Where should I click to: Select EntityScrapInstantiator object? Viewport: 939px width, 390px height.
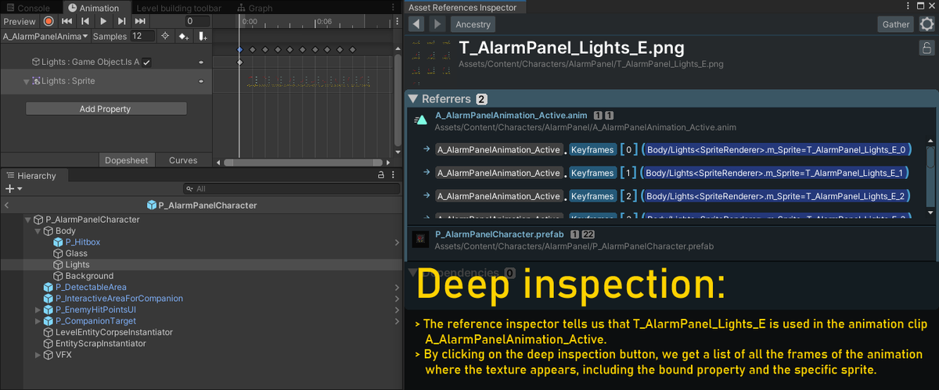[x=95, y=344]
